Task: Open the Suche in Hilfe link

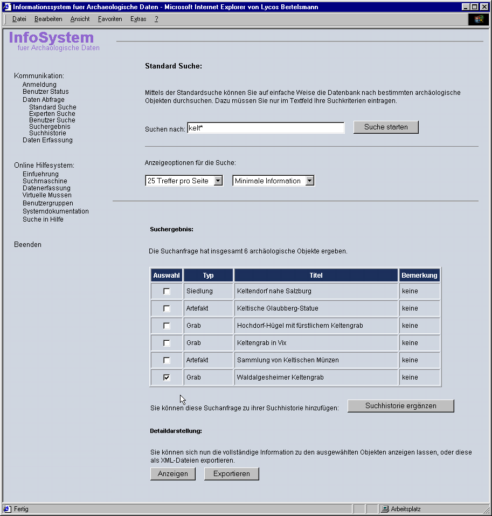Action: coord(43,219)
